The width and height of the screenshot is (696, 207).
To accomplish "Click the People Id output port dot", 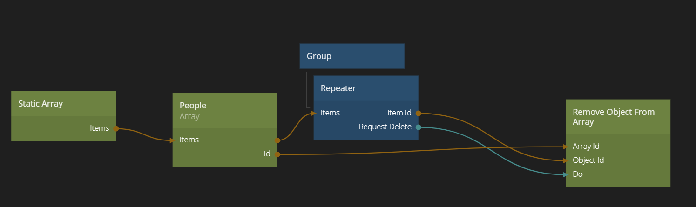I will coord(277,154).
